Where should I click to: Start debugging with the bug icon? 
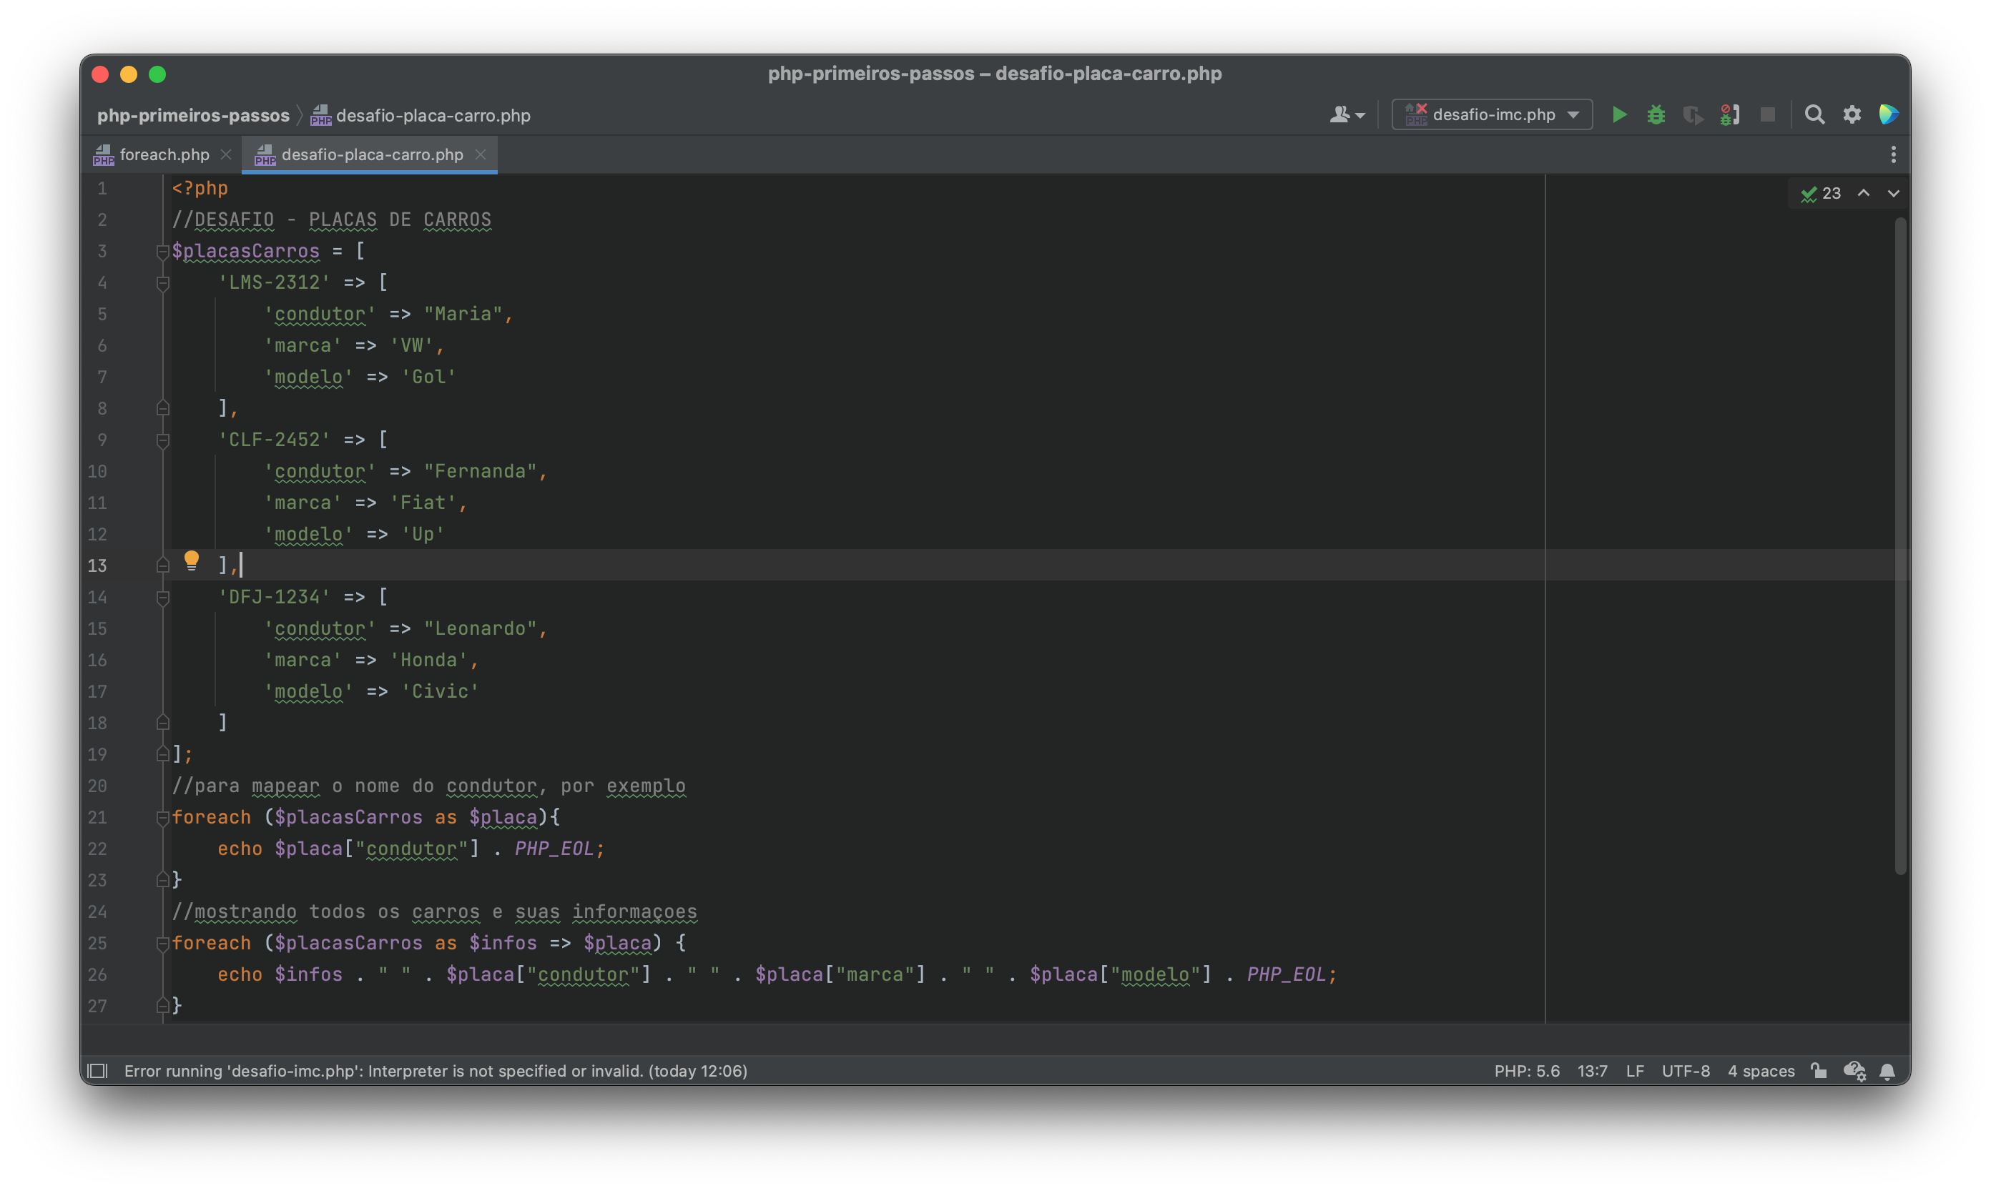tap(1656, 115)
